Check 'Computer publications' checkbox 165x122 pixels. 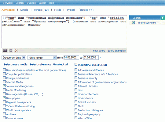point(4,74)
